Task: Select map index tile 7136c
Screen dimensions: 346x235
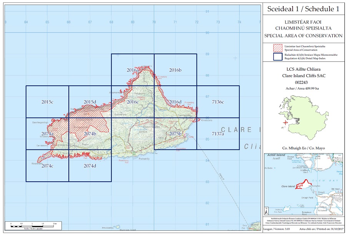Action: [218, 102]
